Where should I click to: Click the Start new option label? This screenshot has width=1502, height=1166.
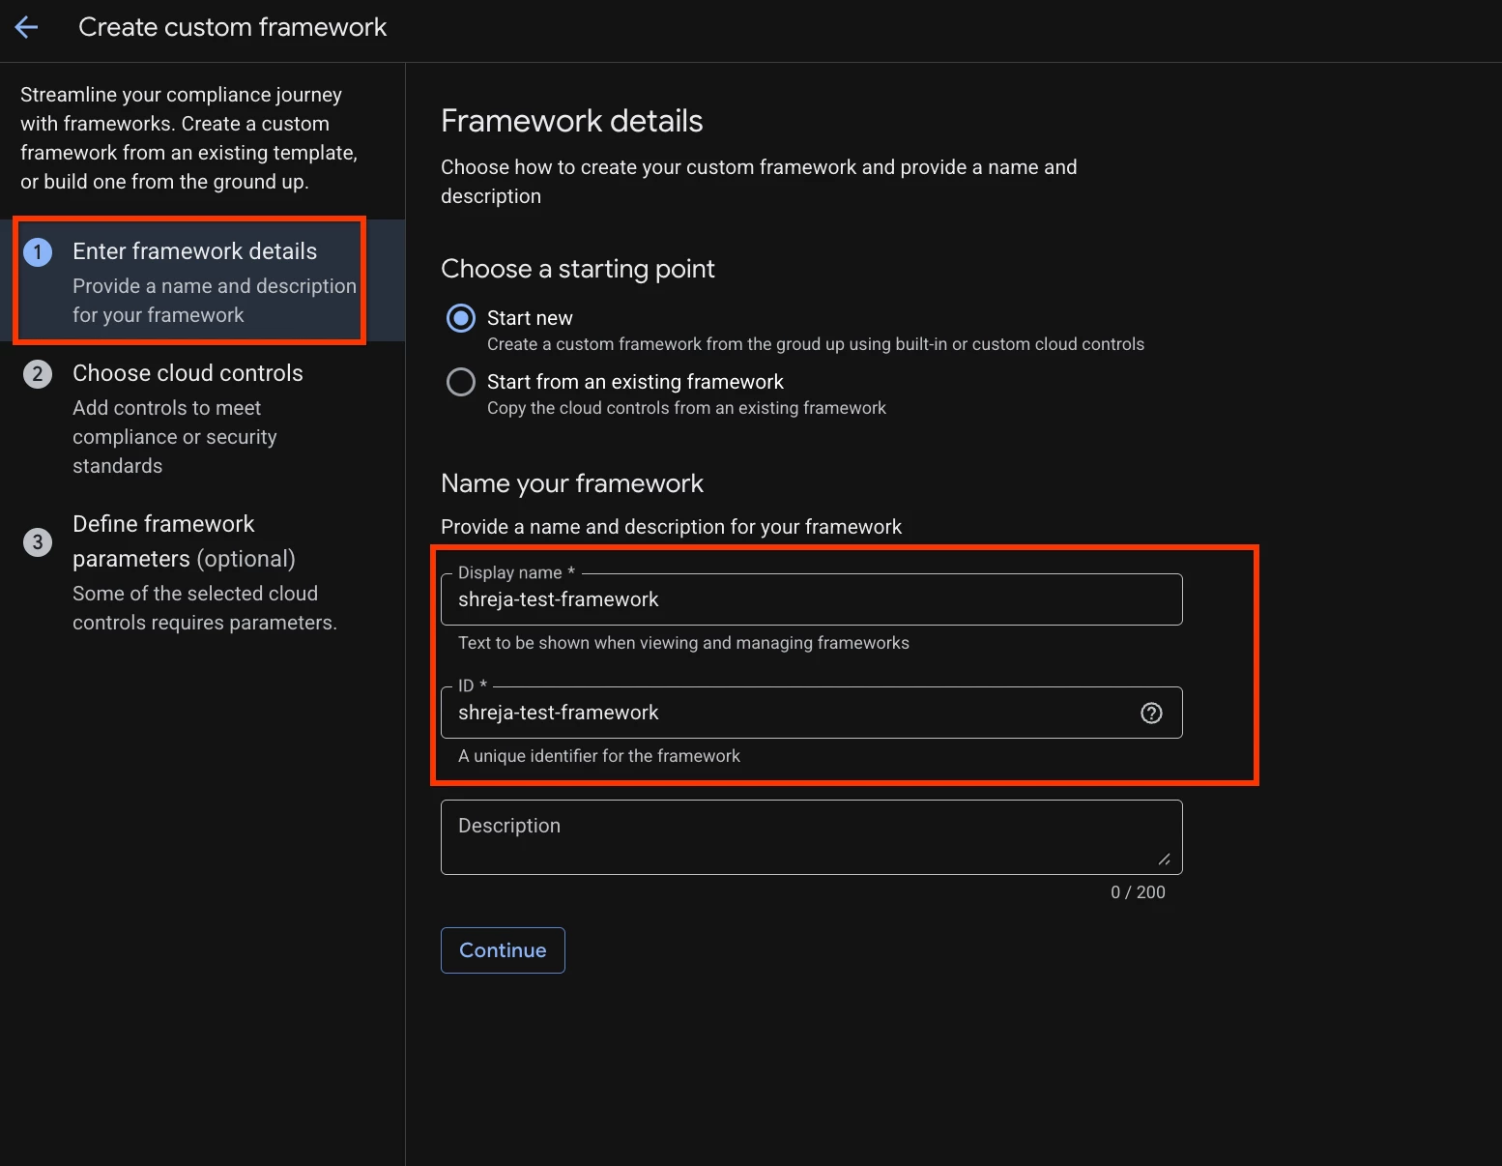coord(530,318)
